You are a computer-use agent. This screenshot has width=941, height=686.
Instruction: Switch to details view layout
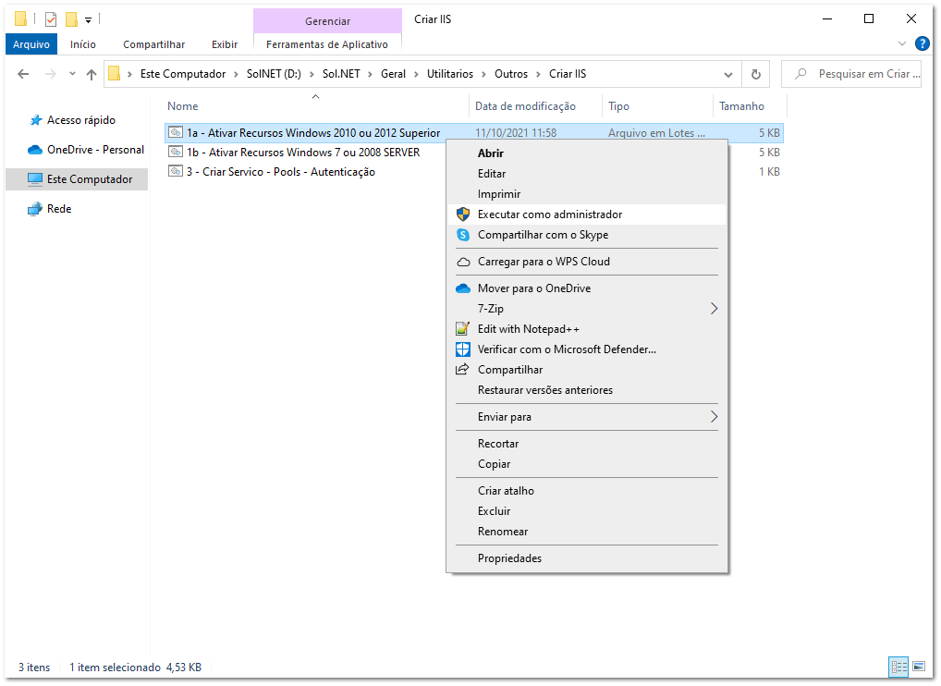click(x=898, y=666)
